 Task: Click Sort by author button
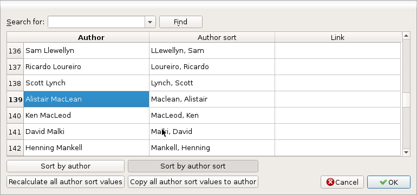click(66, 166)
